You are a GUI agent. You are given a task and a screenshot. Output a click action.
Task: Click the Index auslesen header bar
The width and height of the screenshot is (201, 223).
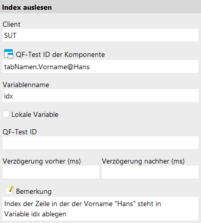click(100, 7)
